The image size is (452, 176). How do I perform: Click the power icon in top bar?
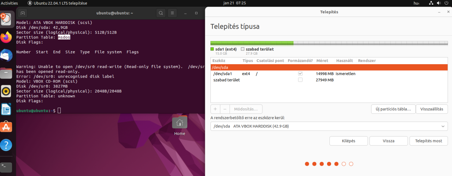pos(447,3)
